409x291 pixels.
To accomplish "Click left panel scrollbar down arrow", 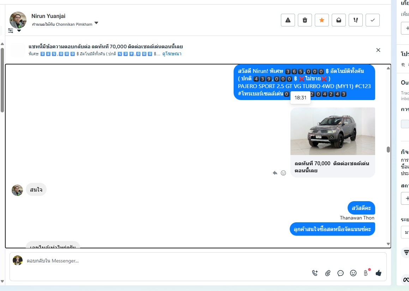I will tap(2, 281).
